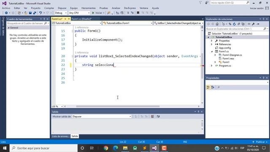Toggle the Form1.cs tab pin
Viewport: 270px width, 152px height.
tap(65, 19)
